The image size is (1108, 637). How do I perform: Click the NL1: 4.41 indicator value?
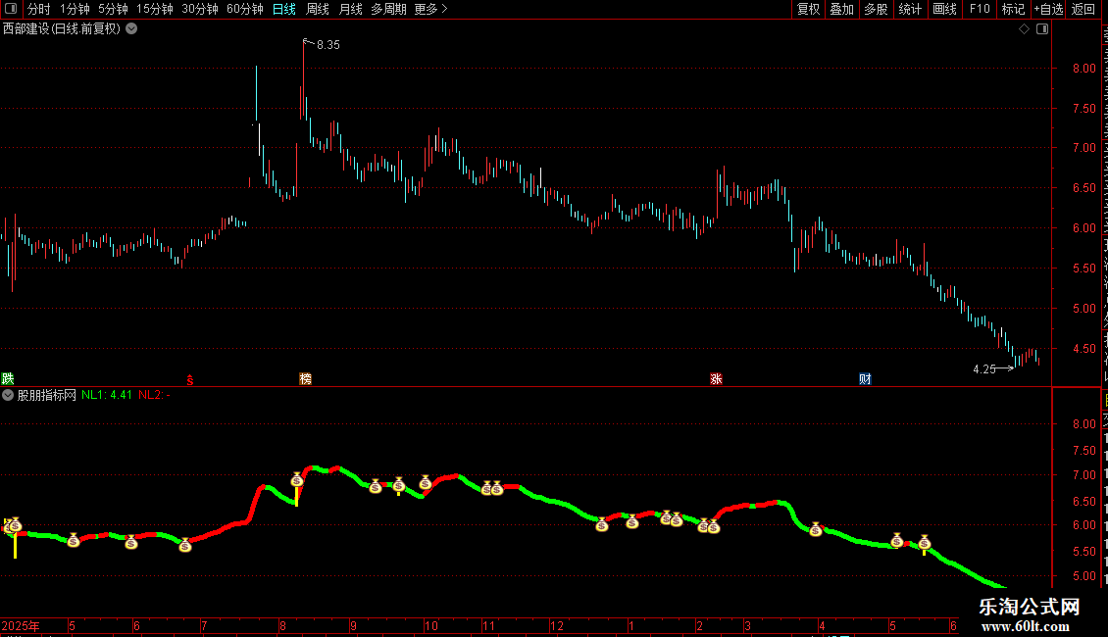[x=107, y=396]
